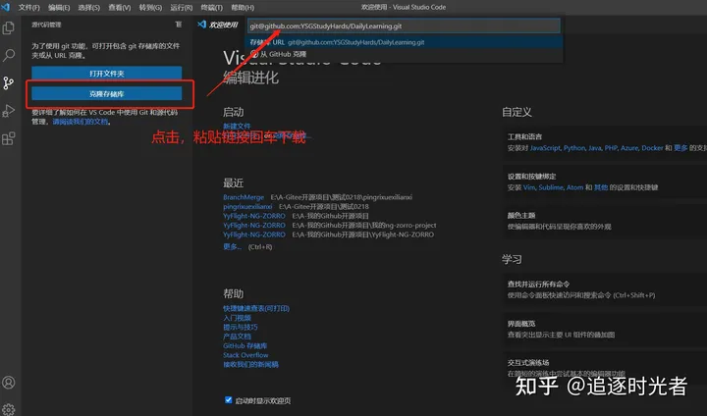Viewport: 707px width, 416px height.
Task: Open the 请阅读我们的文档 link
Action: (x=81, y=122)
